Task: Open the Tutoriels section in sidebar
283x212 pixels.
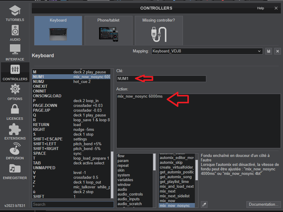Action: point(15,13)
